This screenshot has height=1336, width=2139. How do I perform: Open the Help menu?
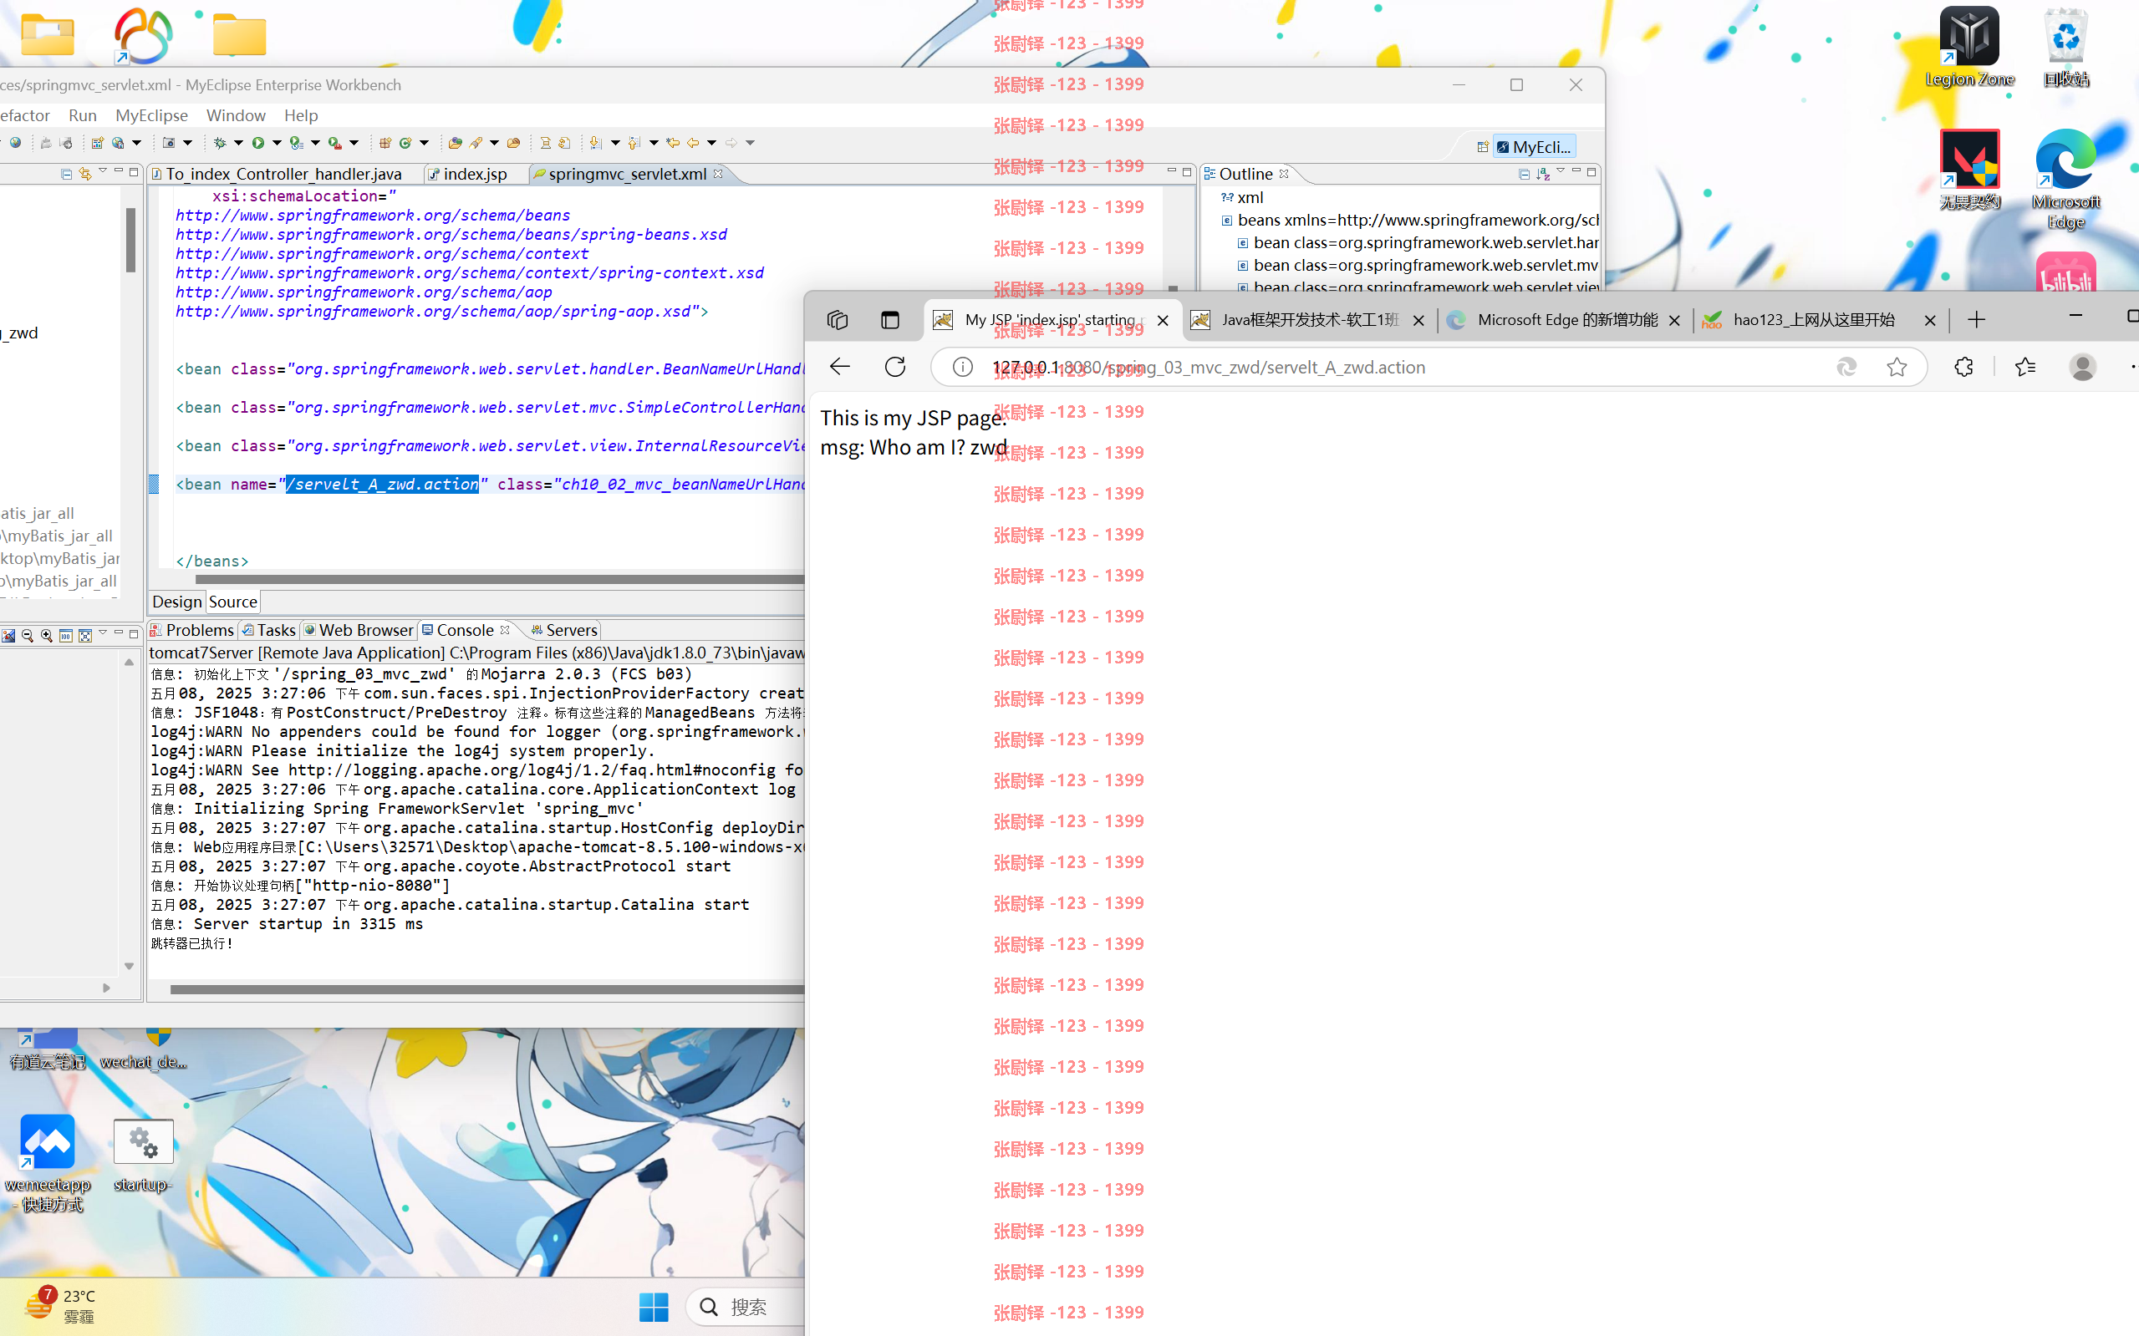(x=301, y=114)
